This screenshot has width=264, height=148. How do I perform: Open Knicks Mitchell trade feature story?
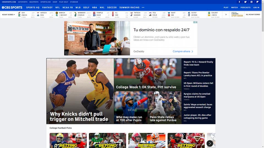point(80,91)
